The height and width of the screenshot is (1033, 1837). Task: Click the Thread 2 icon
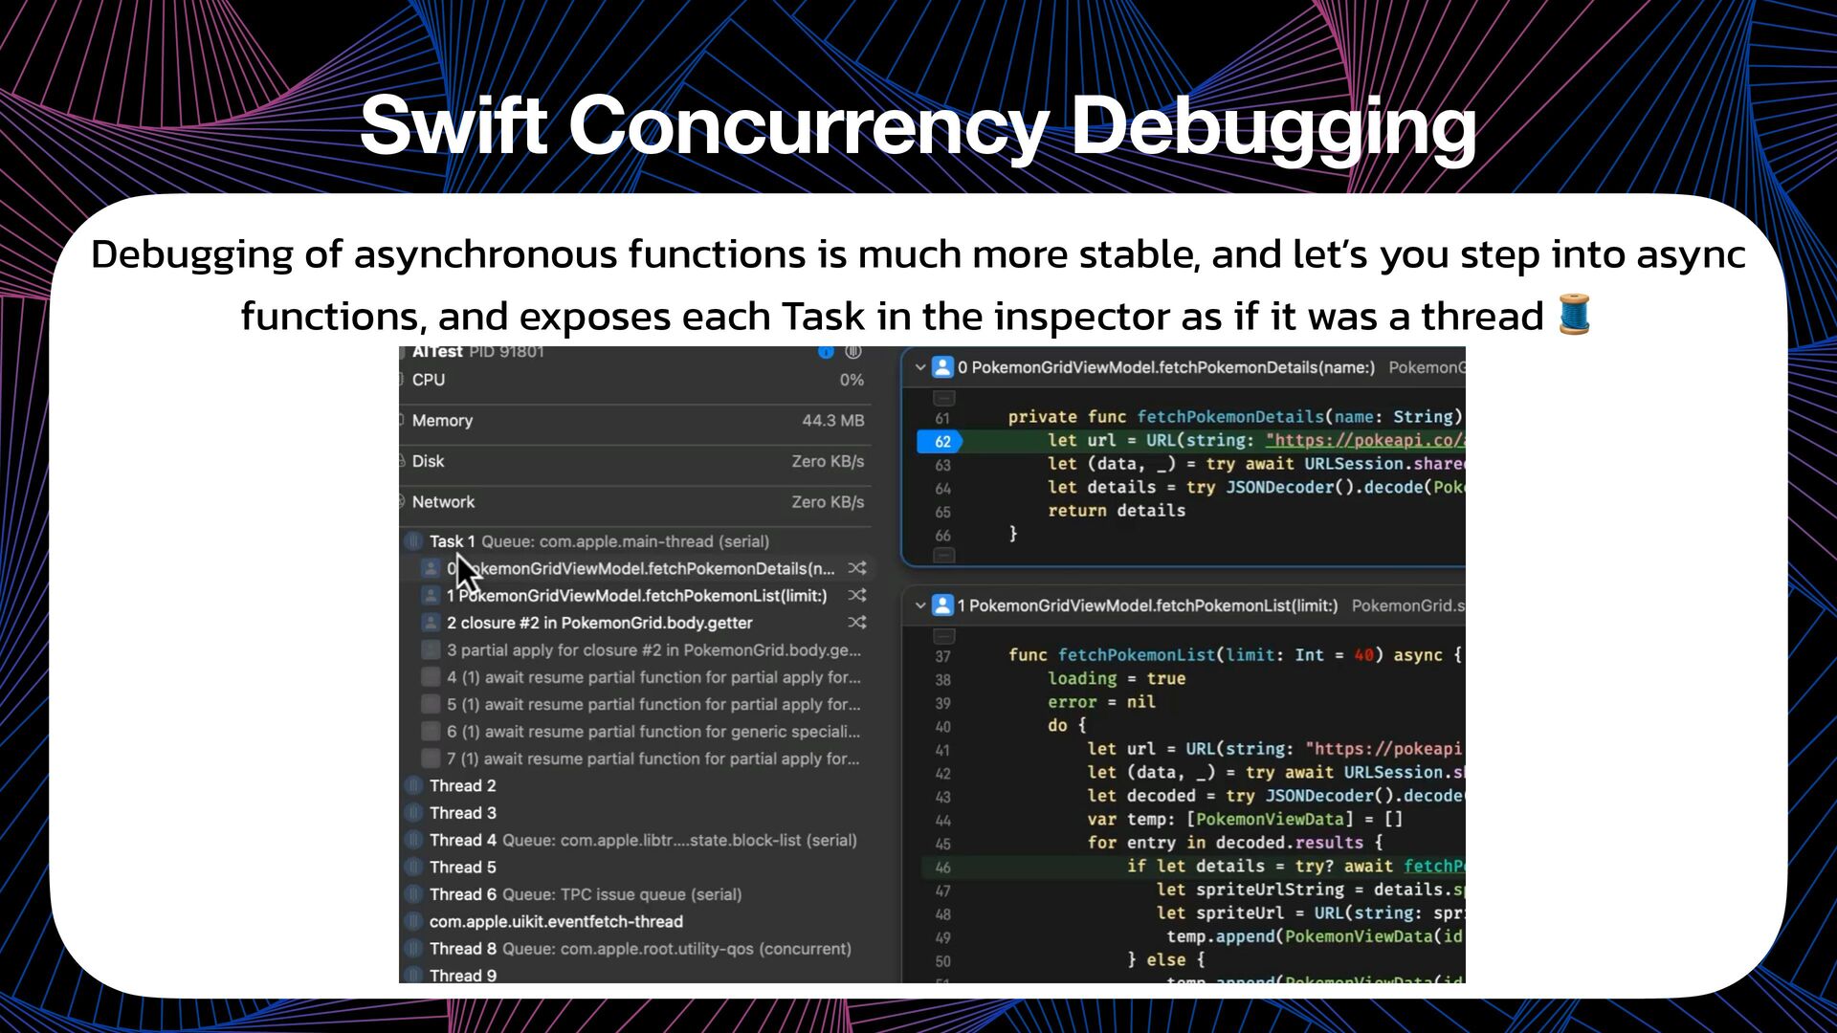point(413,785)
